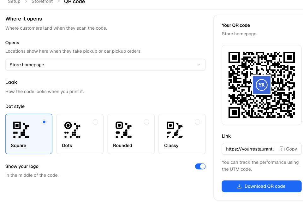Choose the Rounded radio button

tap(146, 122)
